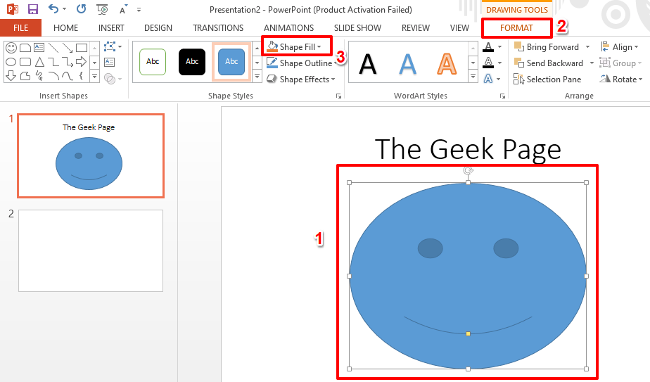Click the Undo arrow icon
Screen dimensions: 650x382
click(x=53, y=8)
